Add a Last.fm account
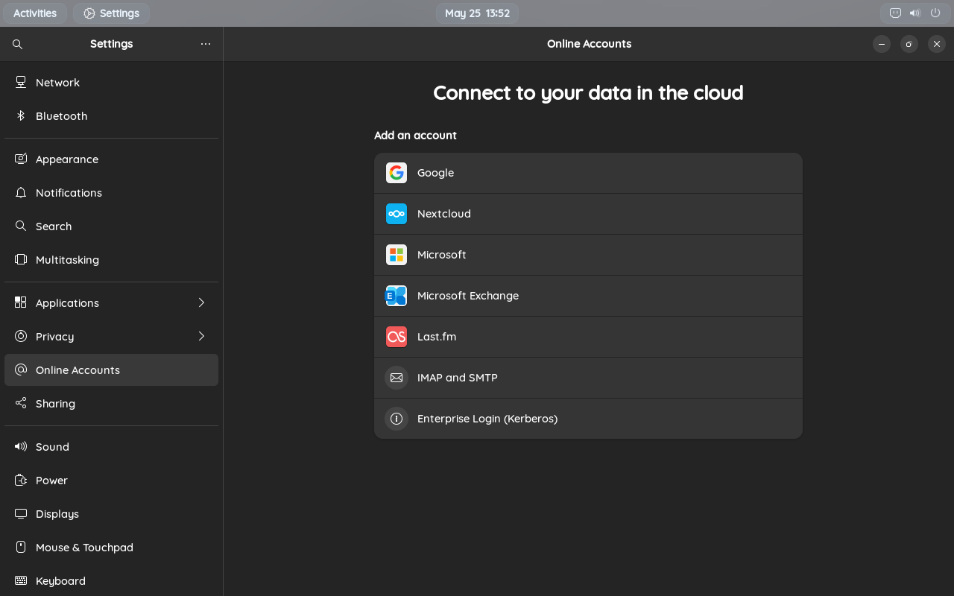This screenshot has height=596, width=954. (588, 337)
